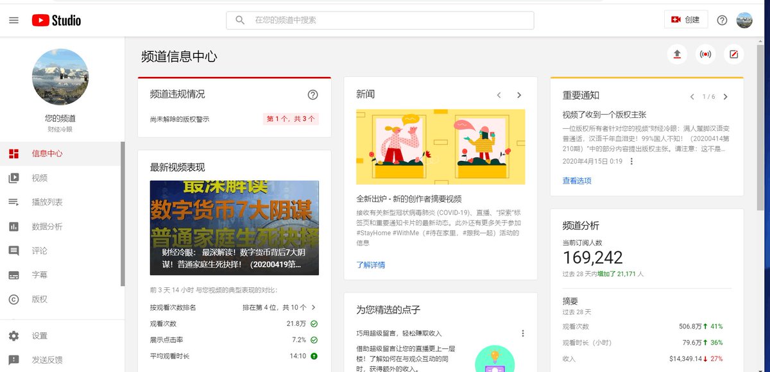Open 播放列表 playlists in sidebar
This screenshot has width=770, height=372.
point(60,202)
